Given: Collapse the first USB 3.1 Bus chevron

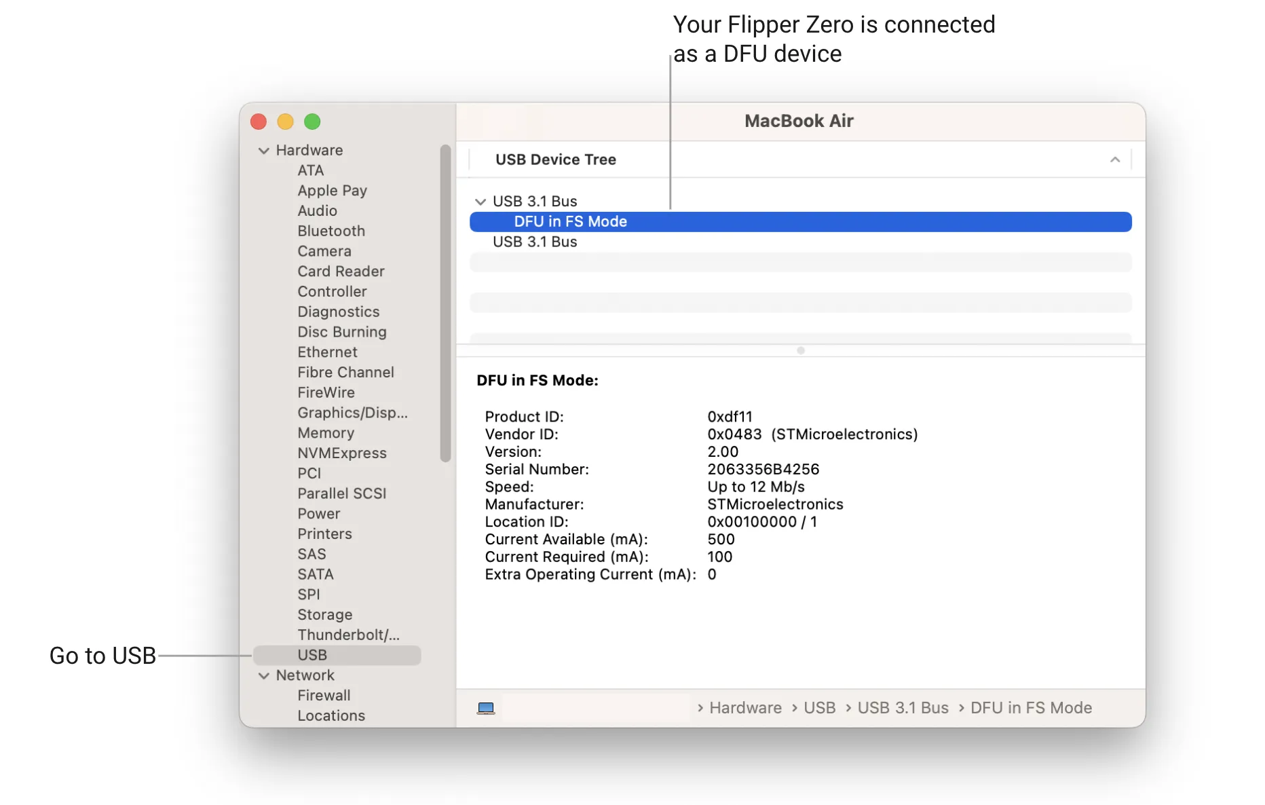Looking at the screenshot, I should [x=480, y=202].
